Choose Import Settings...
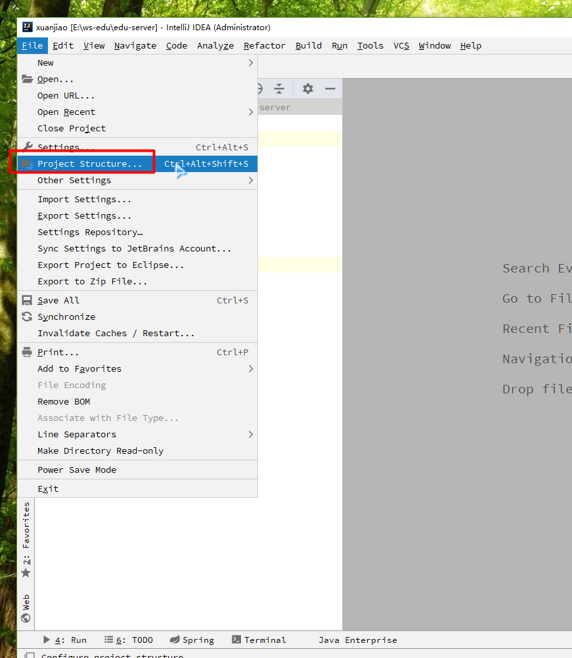This screenshot has height=658, width=572. pos(138,200)
